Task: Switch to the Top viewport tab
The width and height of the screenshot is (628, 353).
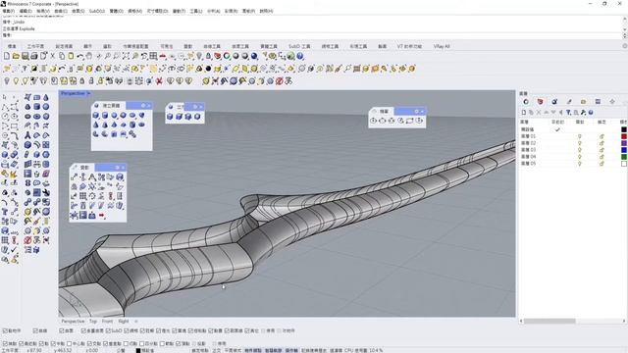Action: [93, 321]
